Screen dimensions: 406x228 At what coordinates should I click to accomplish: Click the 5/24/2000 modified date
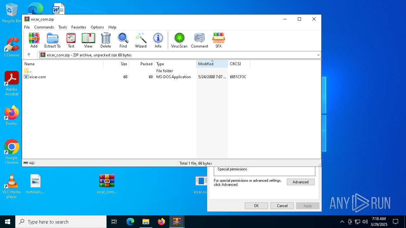point(212,77)
